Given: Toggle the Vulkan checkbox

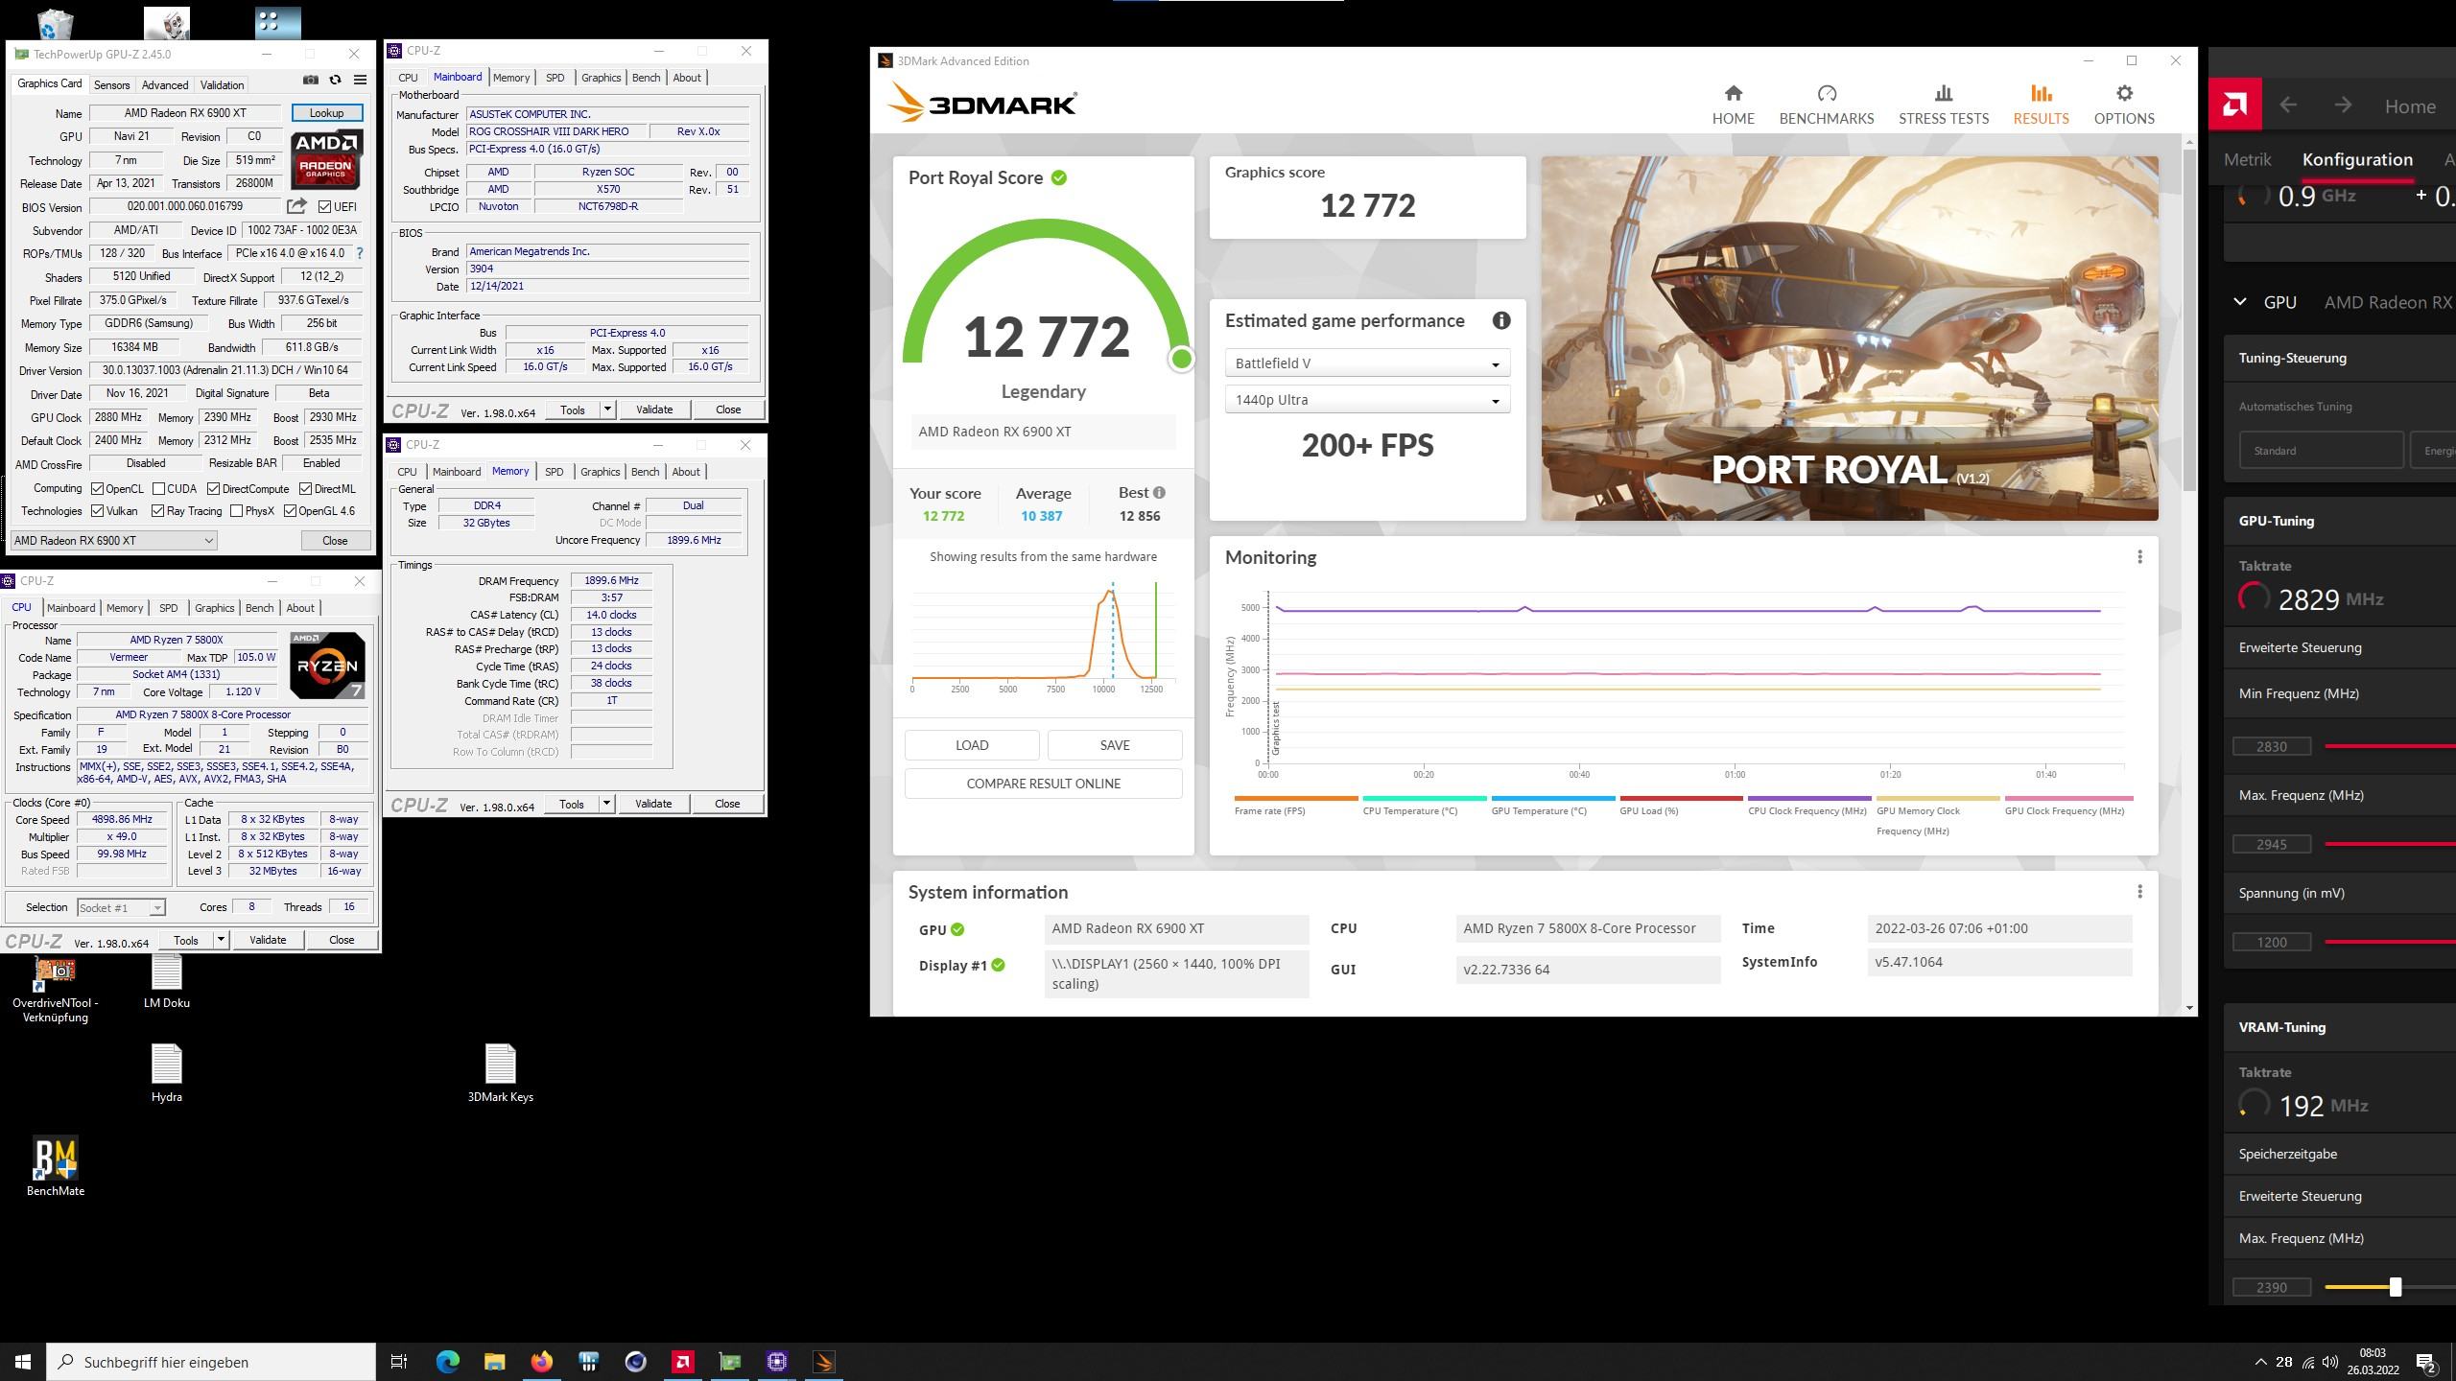Looking at the screenshot, I should pos(97,511).
